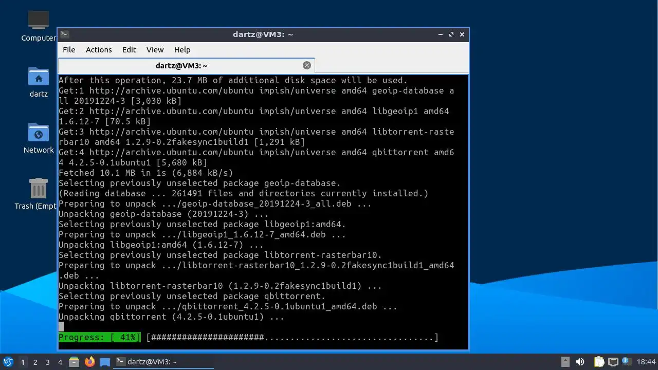Screen dimensions: 658x370
Task: Click the 'After this operation, 23.7 MB' line
Action: [x=233, y=80]
